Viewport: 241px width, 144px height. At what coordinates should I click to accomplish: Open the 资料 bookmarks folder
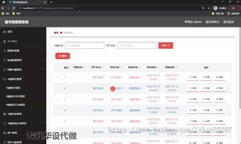(x=6, y=14)
